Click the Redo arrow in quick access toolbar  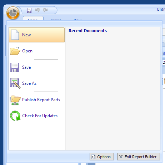click(x=45, y=10)
